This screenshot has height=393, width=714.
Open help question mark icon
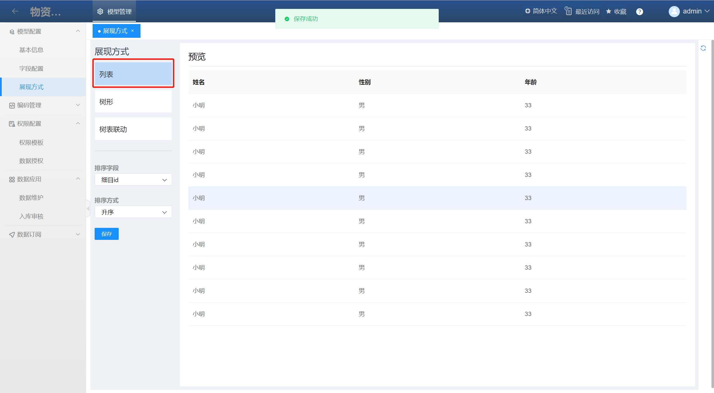(639, 11)
